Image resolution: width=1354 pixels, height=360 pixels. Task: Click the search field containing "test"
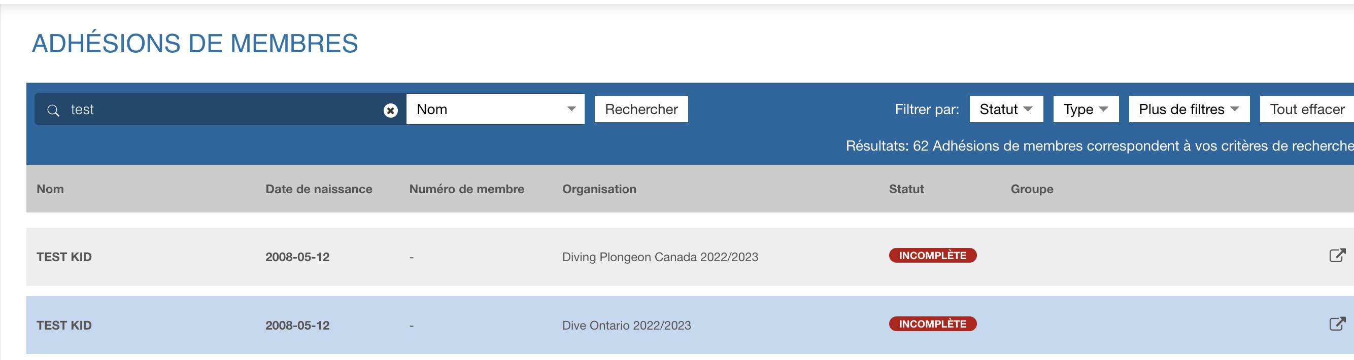coord(221,110)
